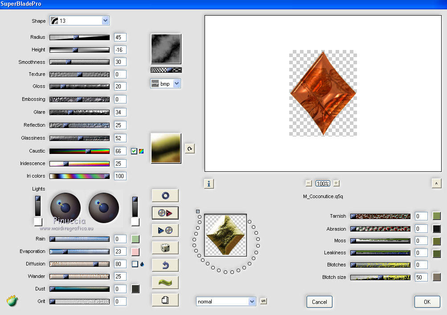Zoom in the preview with plus button

pyautogui.click(x=336, y=183)
